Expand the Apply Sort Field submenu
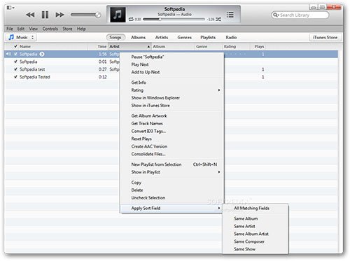This screenshot has width=350, height=261. (x=171, y=209)
